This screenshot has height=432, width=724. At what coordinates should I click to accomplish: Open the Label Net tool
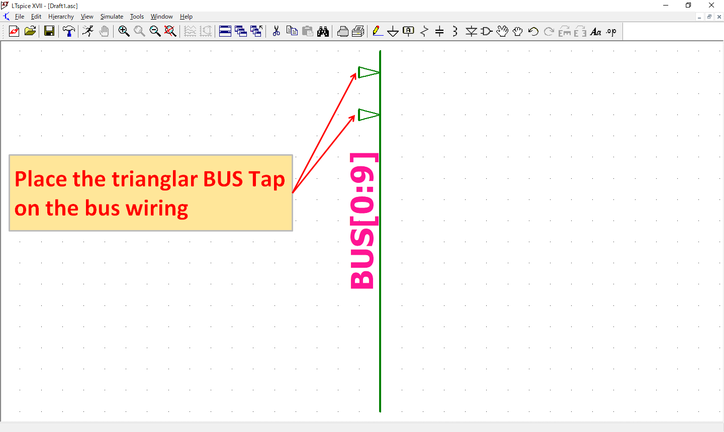(408, 31)
